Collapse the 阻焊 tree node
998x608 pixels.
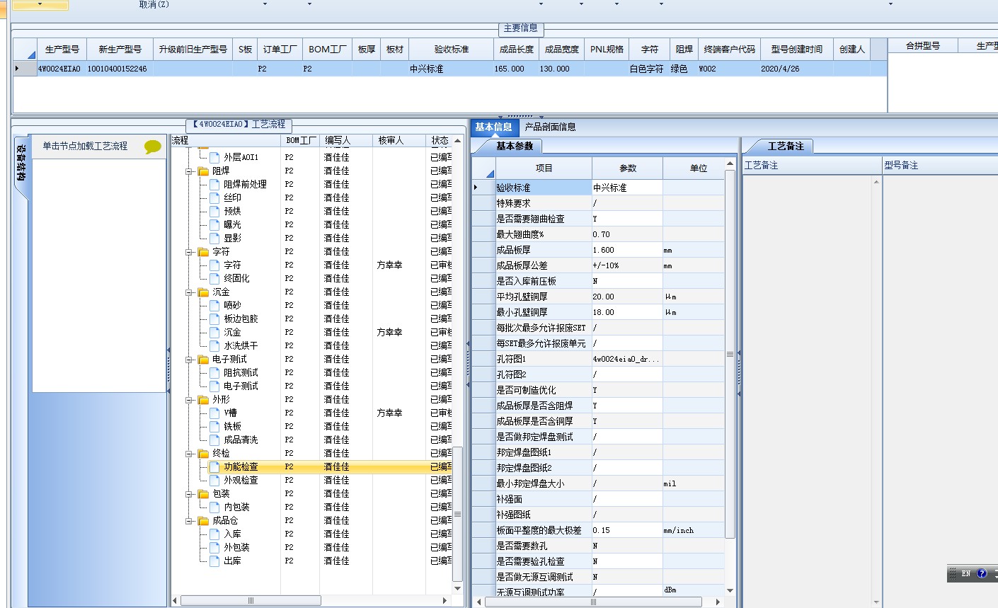pos(190,171)
